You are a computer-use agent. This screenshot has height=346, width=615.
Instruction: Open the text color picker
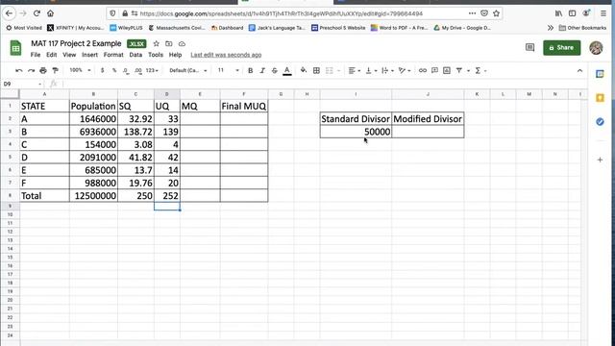click(x=287, y=70)
